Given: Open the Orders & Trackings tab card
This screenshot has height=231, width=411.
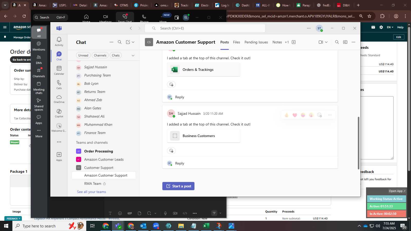Looking at the screenshot, I should coord(203,70).
